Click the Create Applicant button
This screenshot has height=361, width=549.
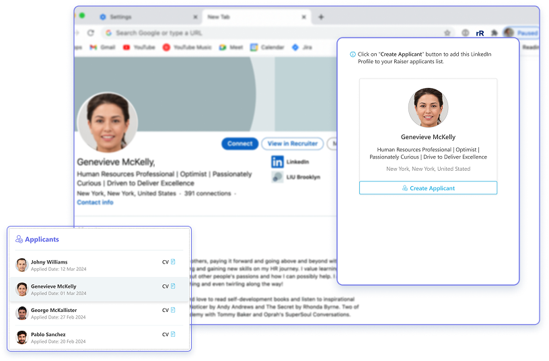(428, 188)
